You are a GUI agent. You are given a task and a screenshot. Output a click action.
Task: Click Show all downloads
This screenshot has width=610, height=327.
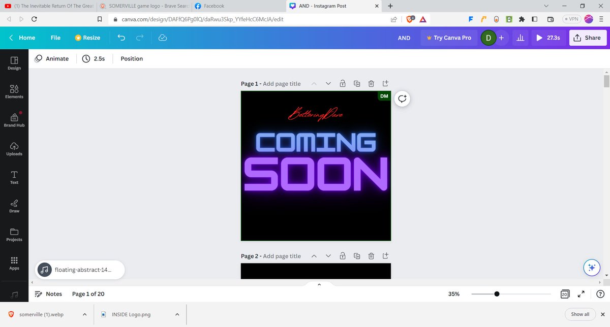580,314
